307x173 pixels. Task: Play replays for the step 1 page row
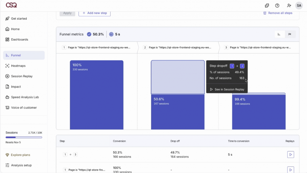(x=290, y=170)
